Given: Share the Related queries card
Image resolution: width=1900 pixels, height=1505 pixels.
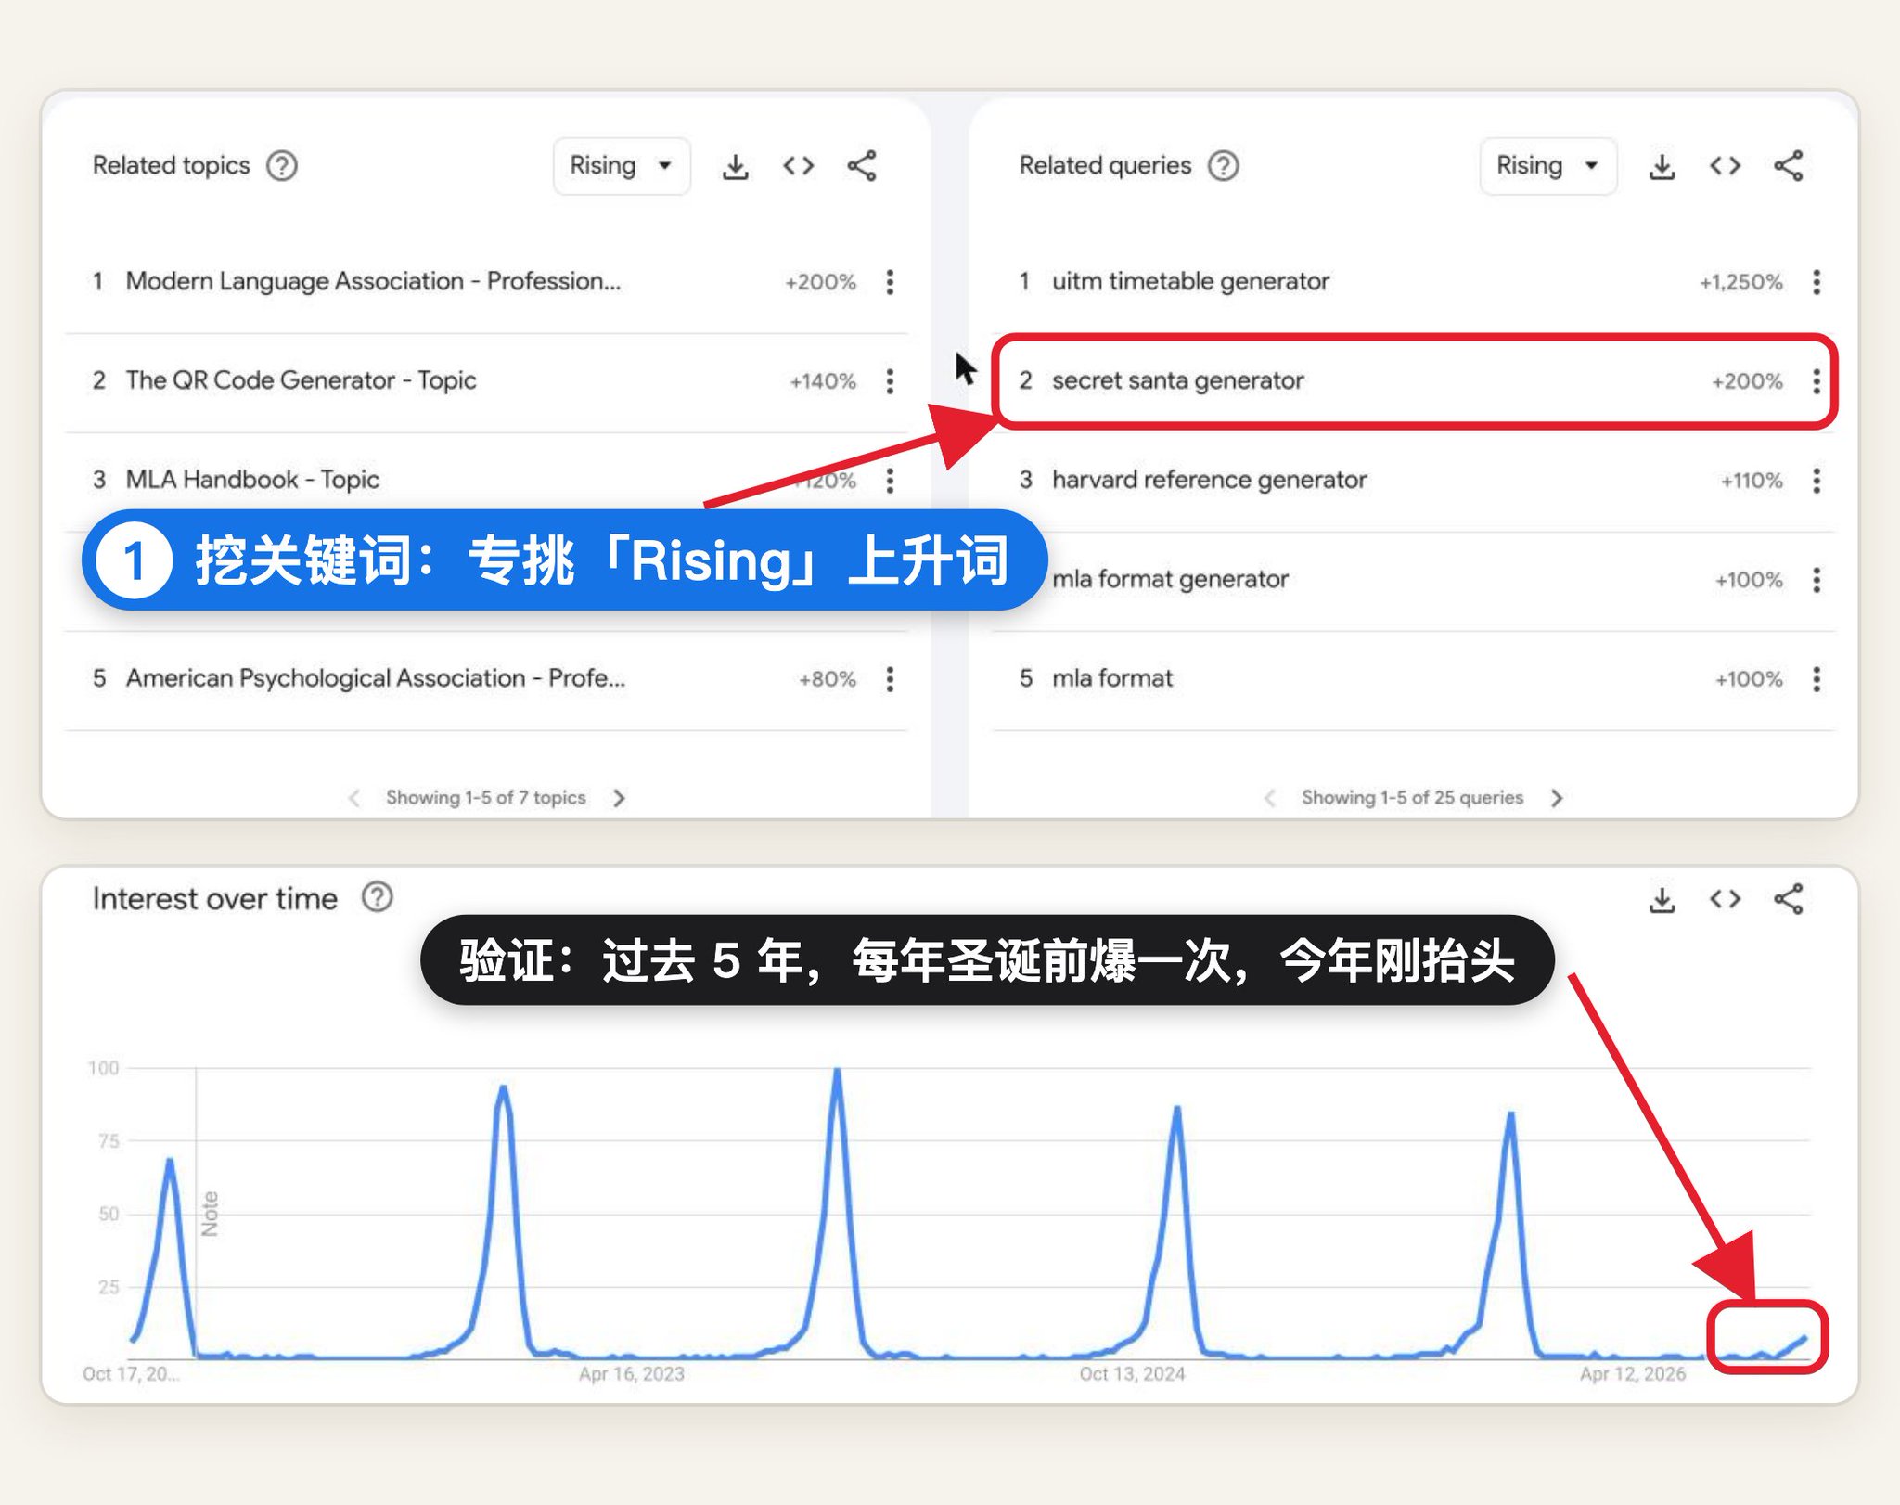Looking at the screenshot, I should (x=1788, y=166).
